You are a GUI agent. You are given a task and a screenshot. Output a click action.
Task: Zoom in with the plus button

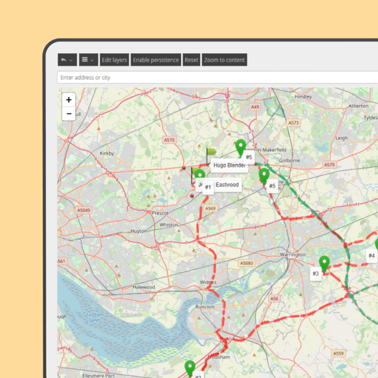(68, 100)
